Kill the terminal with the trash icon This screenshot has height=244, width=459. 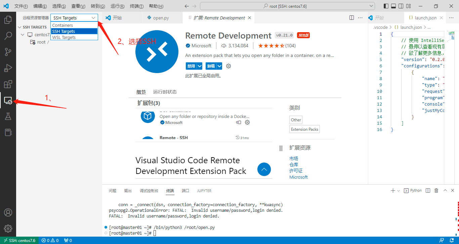pos(436,190)
